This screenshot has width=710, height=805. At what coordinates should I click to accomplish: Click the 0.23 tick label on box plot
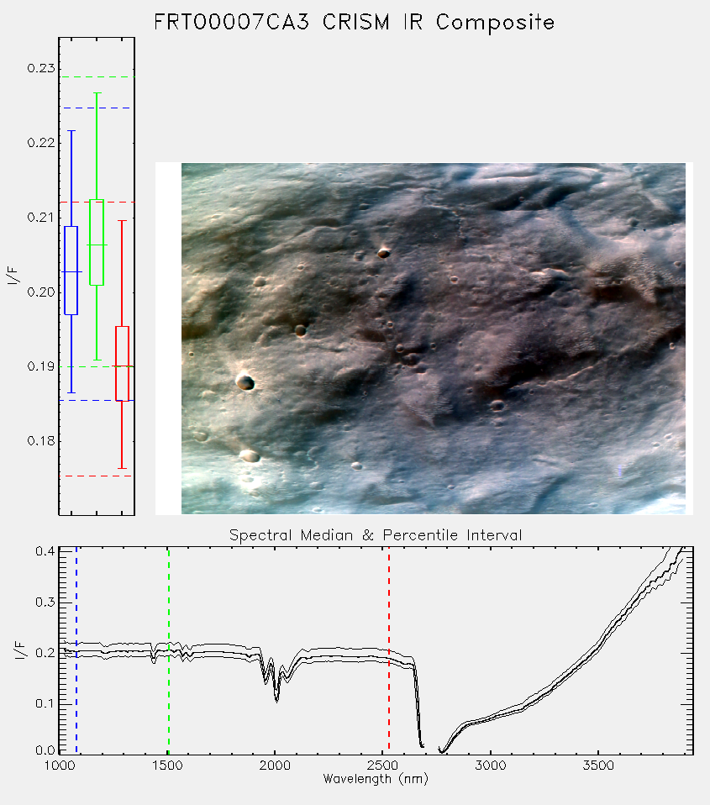click(x=41, y=68)
